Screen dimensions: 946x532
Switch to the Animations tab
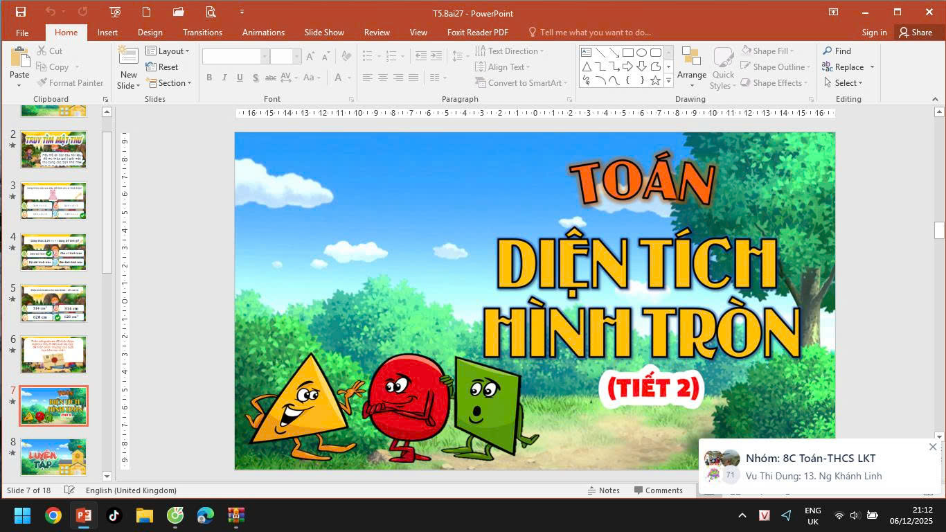point(263,33)
